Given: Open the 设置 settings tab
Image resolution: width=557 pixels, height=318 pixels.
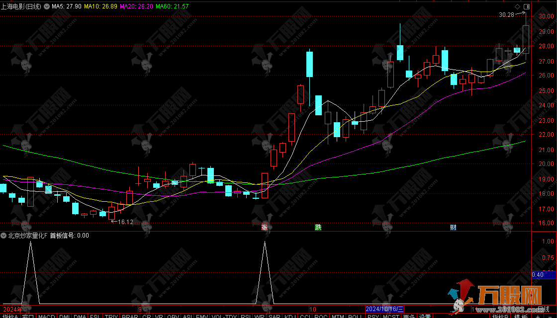Looking at the screenshot, I should pos(425,316).
